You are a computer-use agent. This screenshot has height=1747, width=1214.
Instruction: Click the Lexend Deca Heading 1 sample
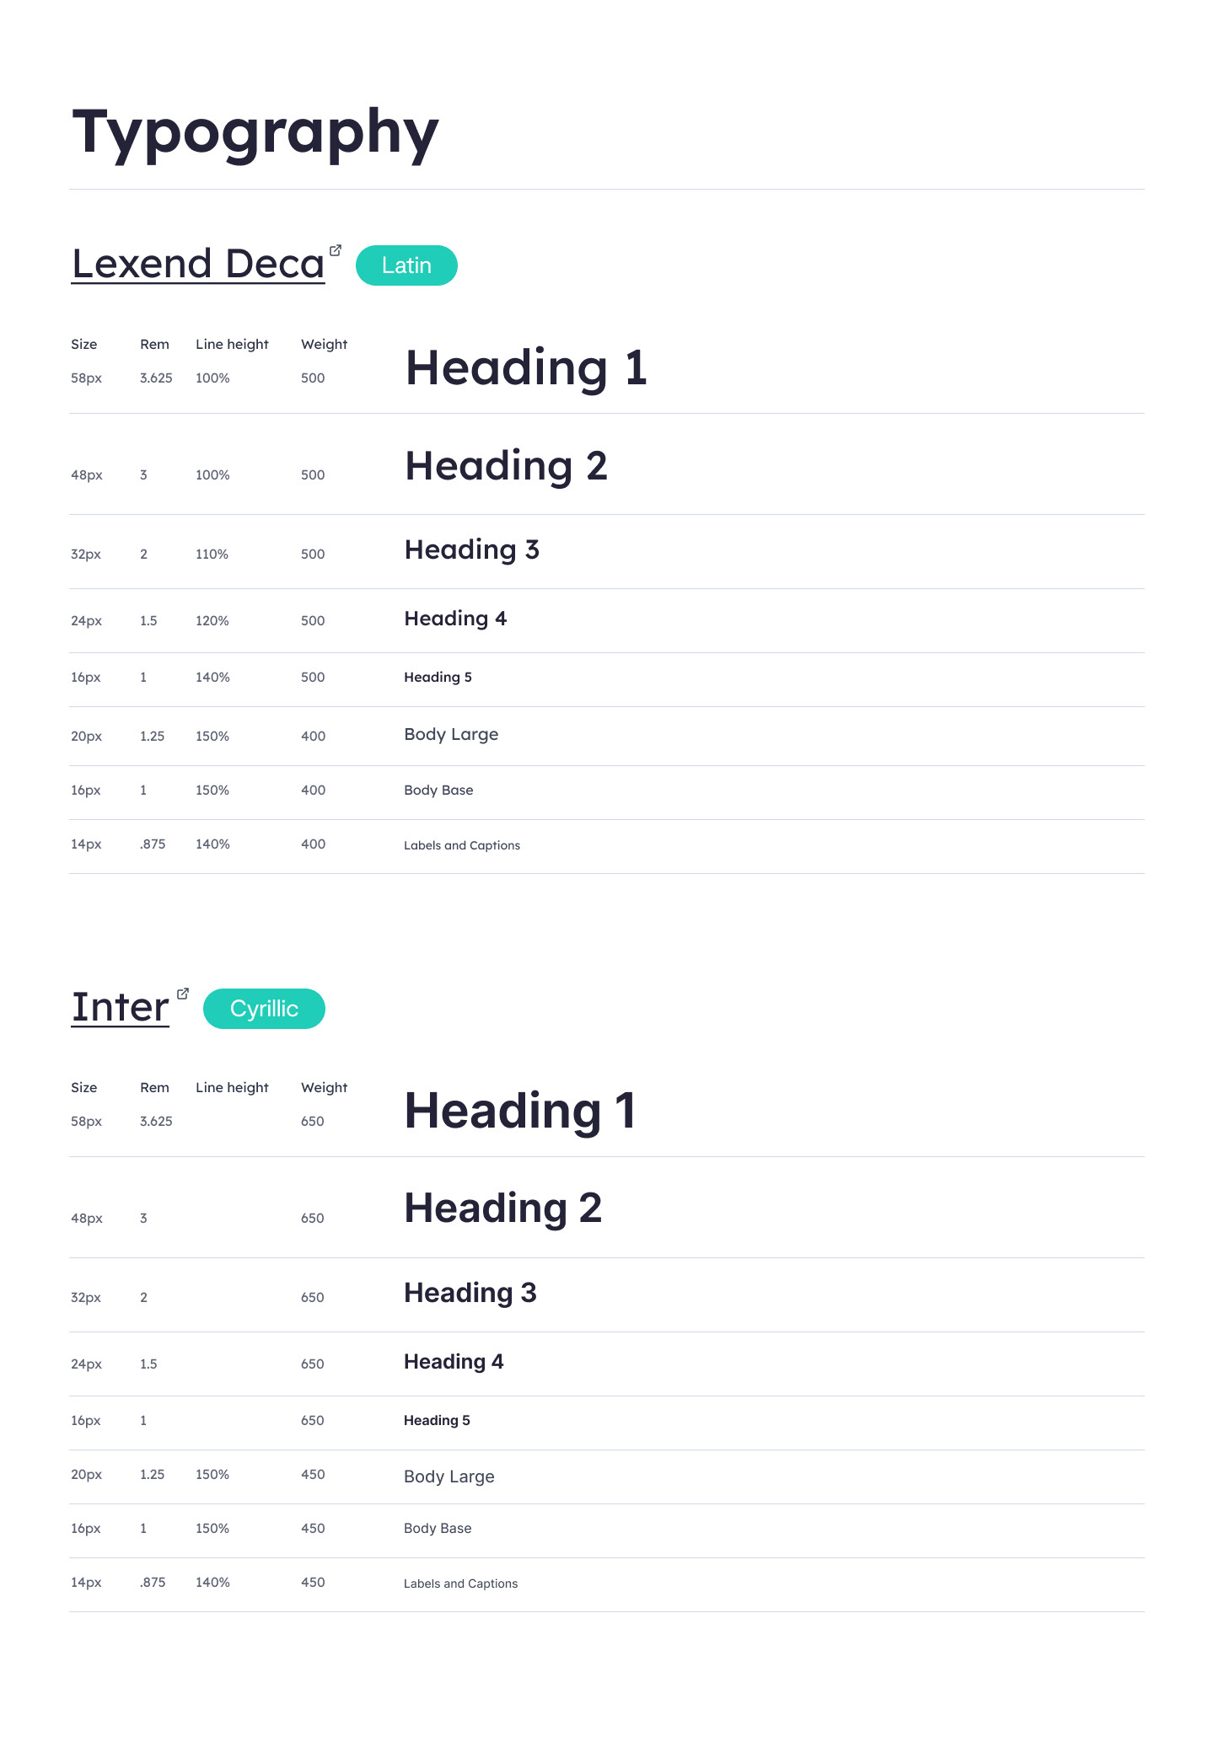[526, 368]
